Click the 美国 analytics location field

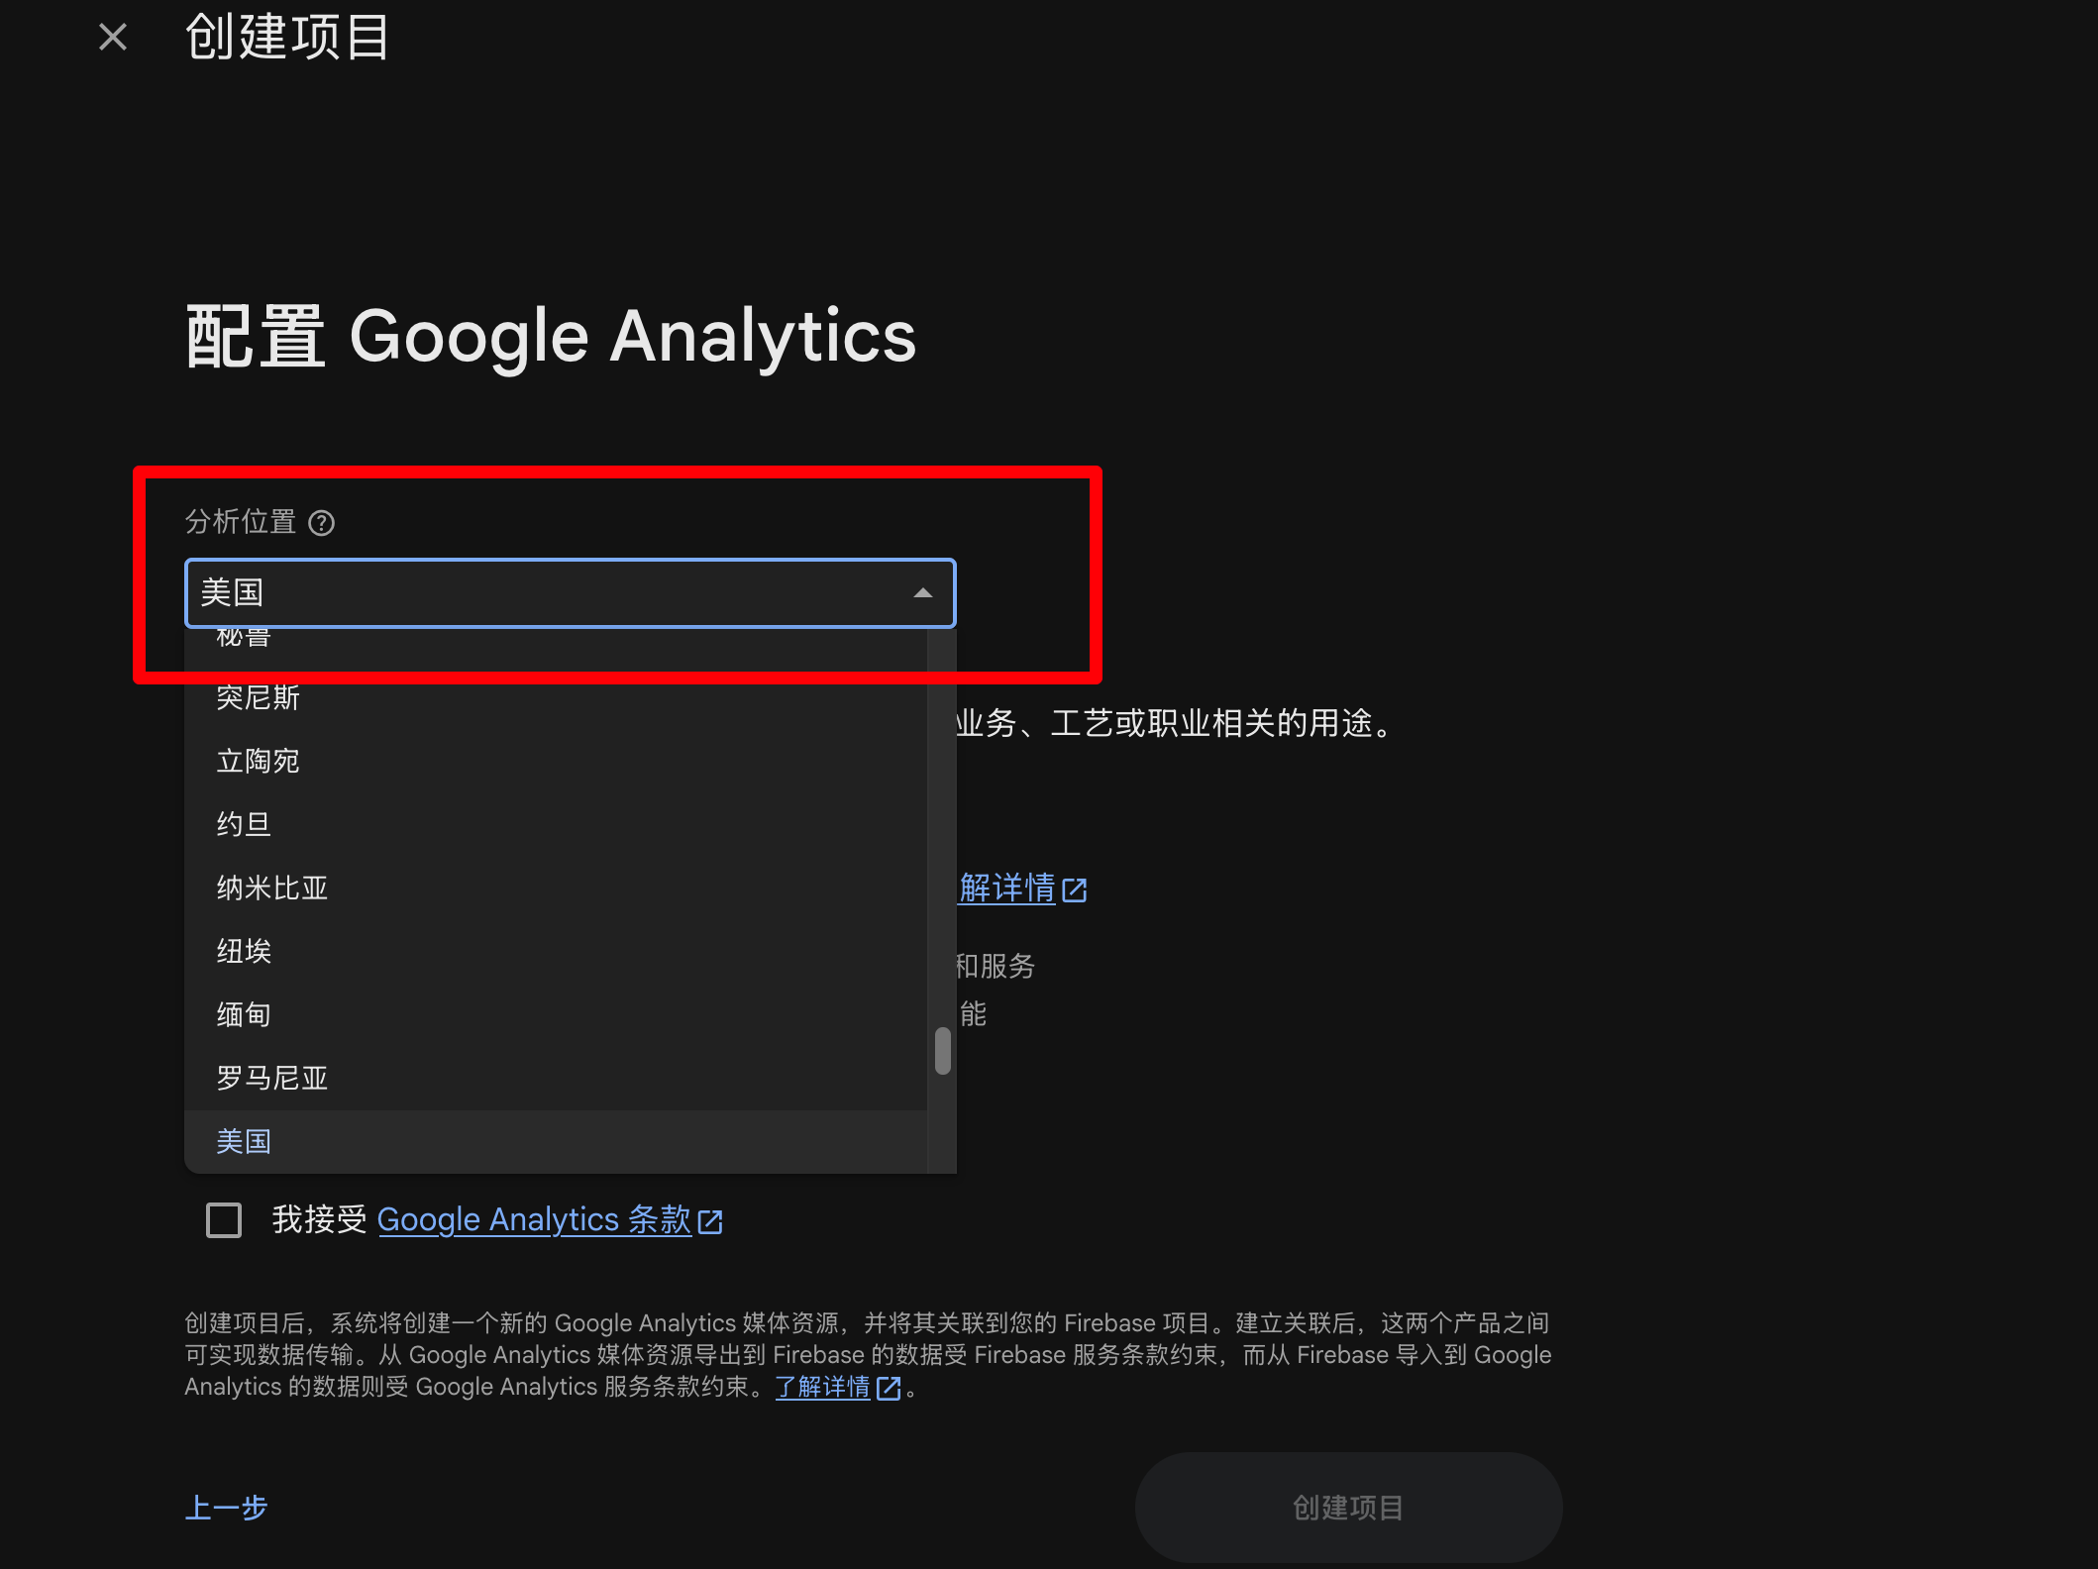tap(571, 593)
